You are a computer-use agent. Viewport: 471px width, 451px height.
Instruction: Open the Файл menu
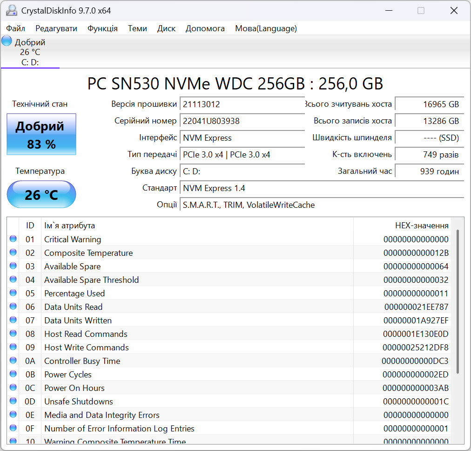point(16,28)
